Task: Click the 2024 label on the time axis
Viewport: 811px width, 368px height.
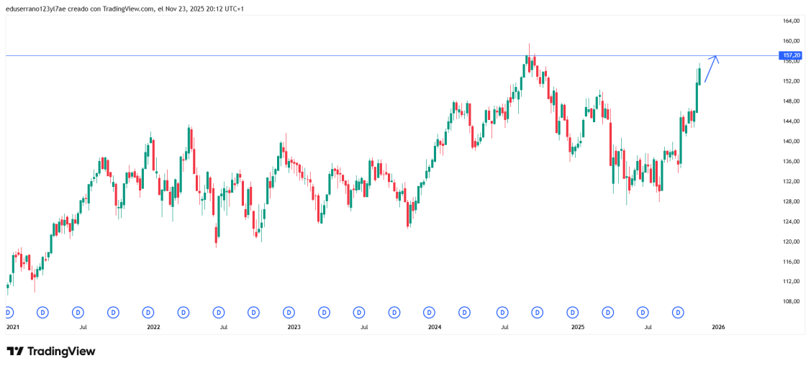Action: pyautogui.click(x=435, y=327)
